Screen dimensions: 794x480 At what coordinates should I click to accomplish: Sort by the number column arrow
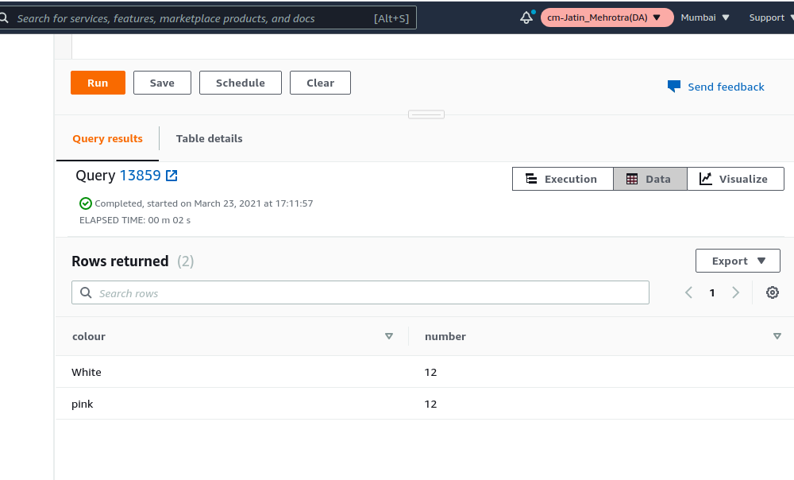pos(777,336)
